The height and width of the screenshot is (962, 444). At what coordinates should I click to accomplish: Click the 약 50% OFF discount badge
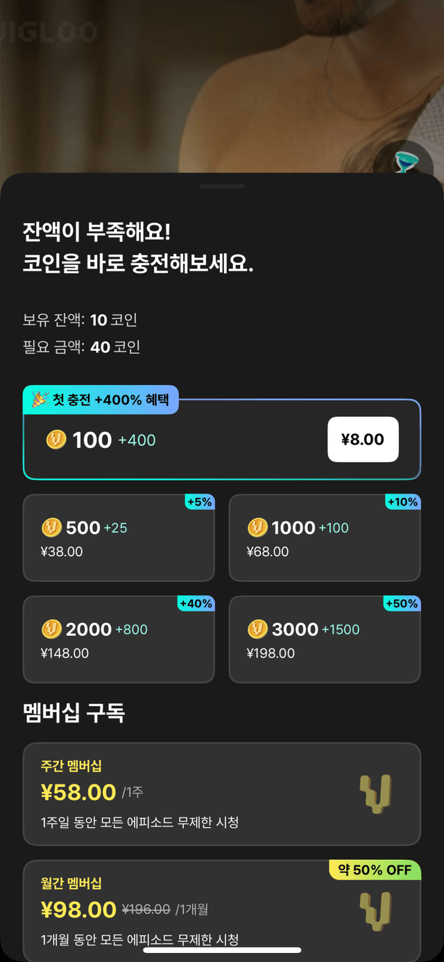(375, 870)
